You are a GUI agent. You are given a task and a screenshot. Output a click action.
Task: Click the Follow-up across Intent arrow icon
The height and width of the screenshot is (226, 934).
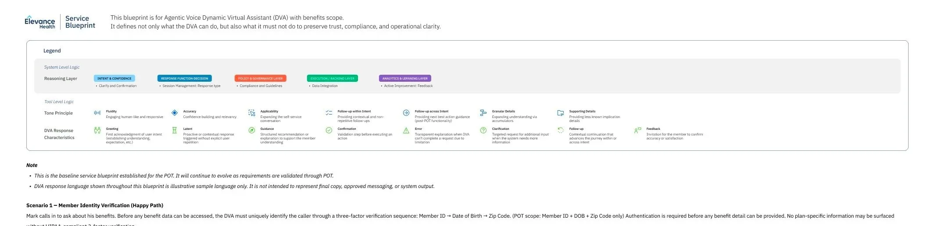406,113
